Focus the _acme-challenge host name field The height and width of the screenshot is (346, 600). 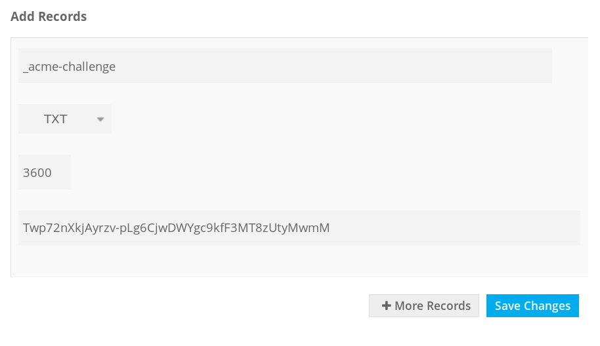pyautogui.click(x=285, y=66)
